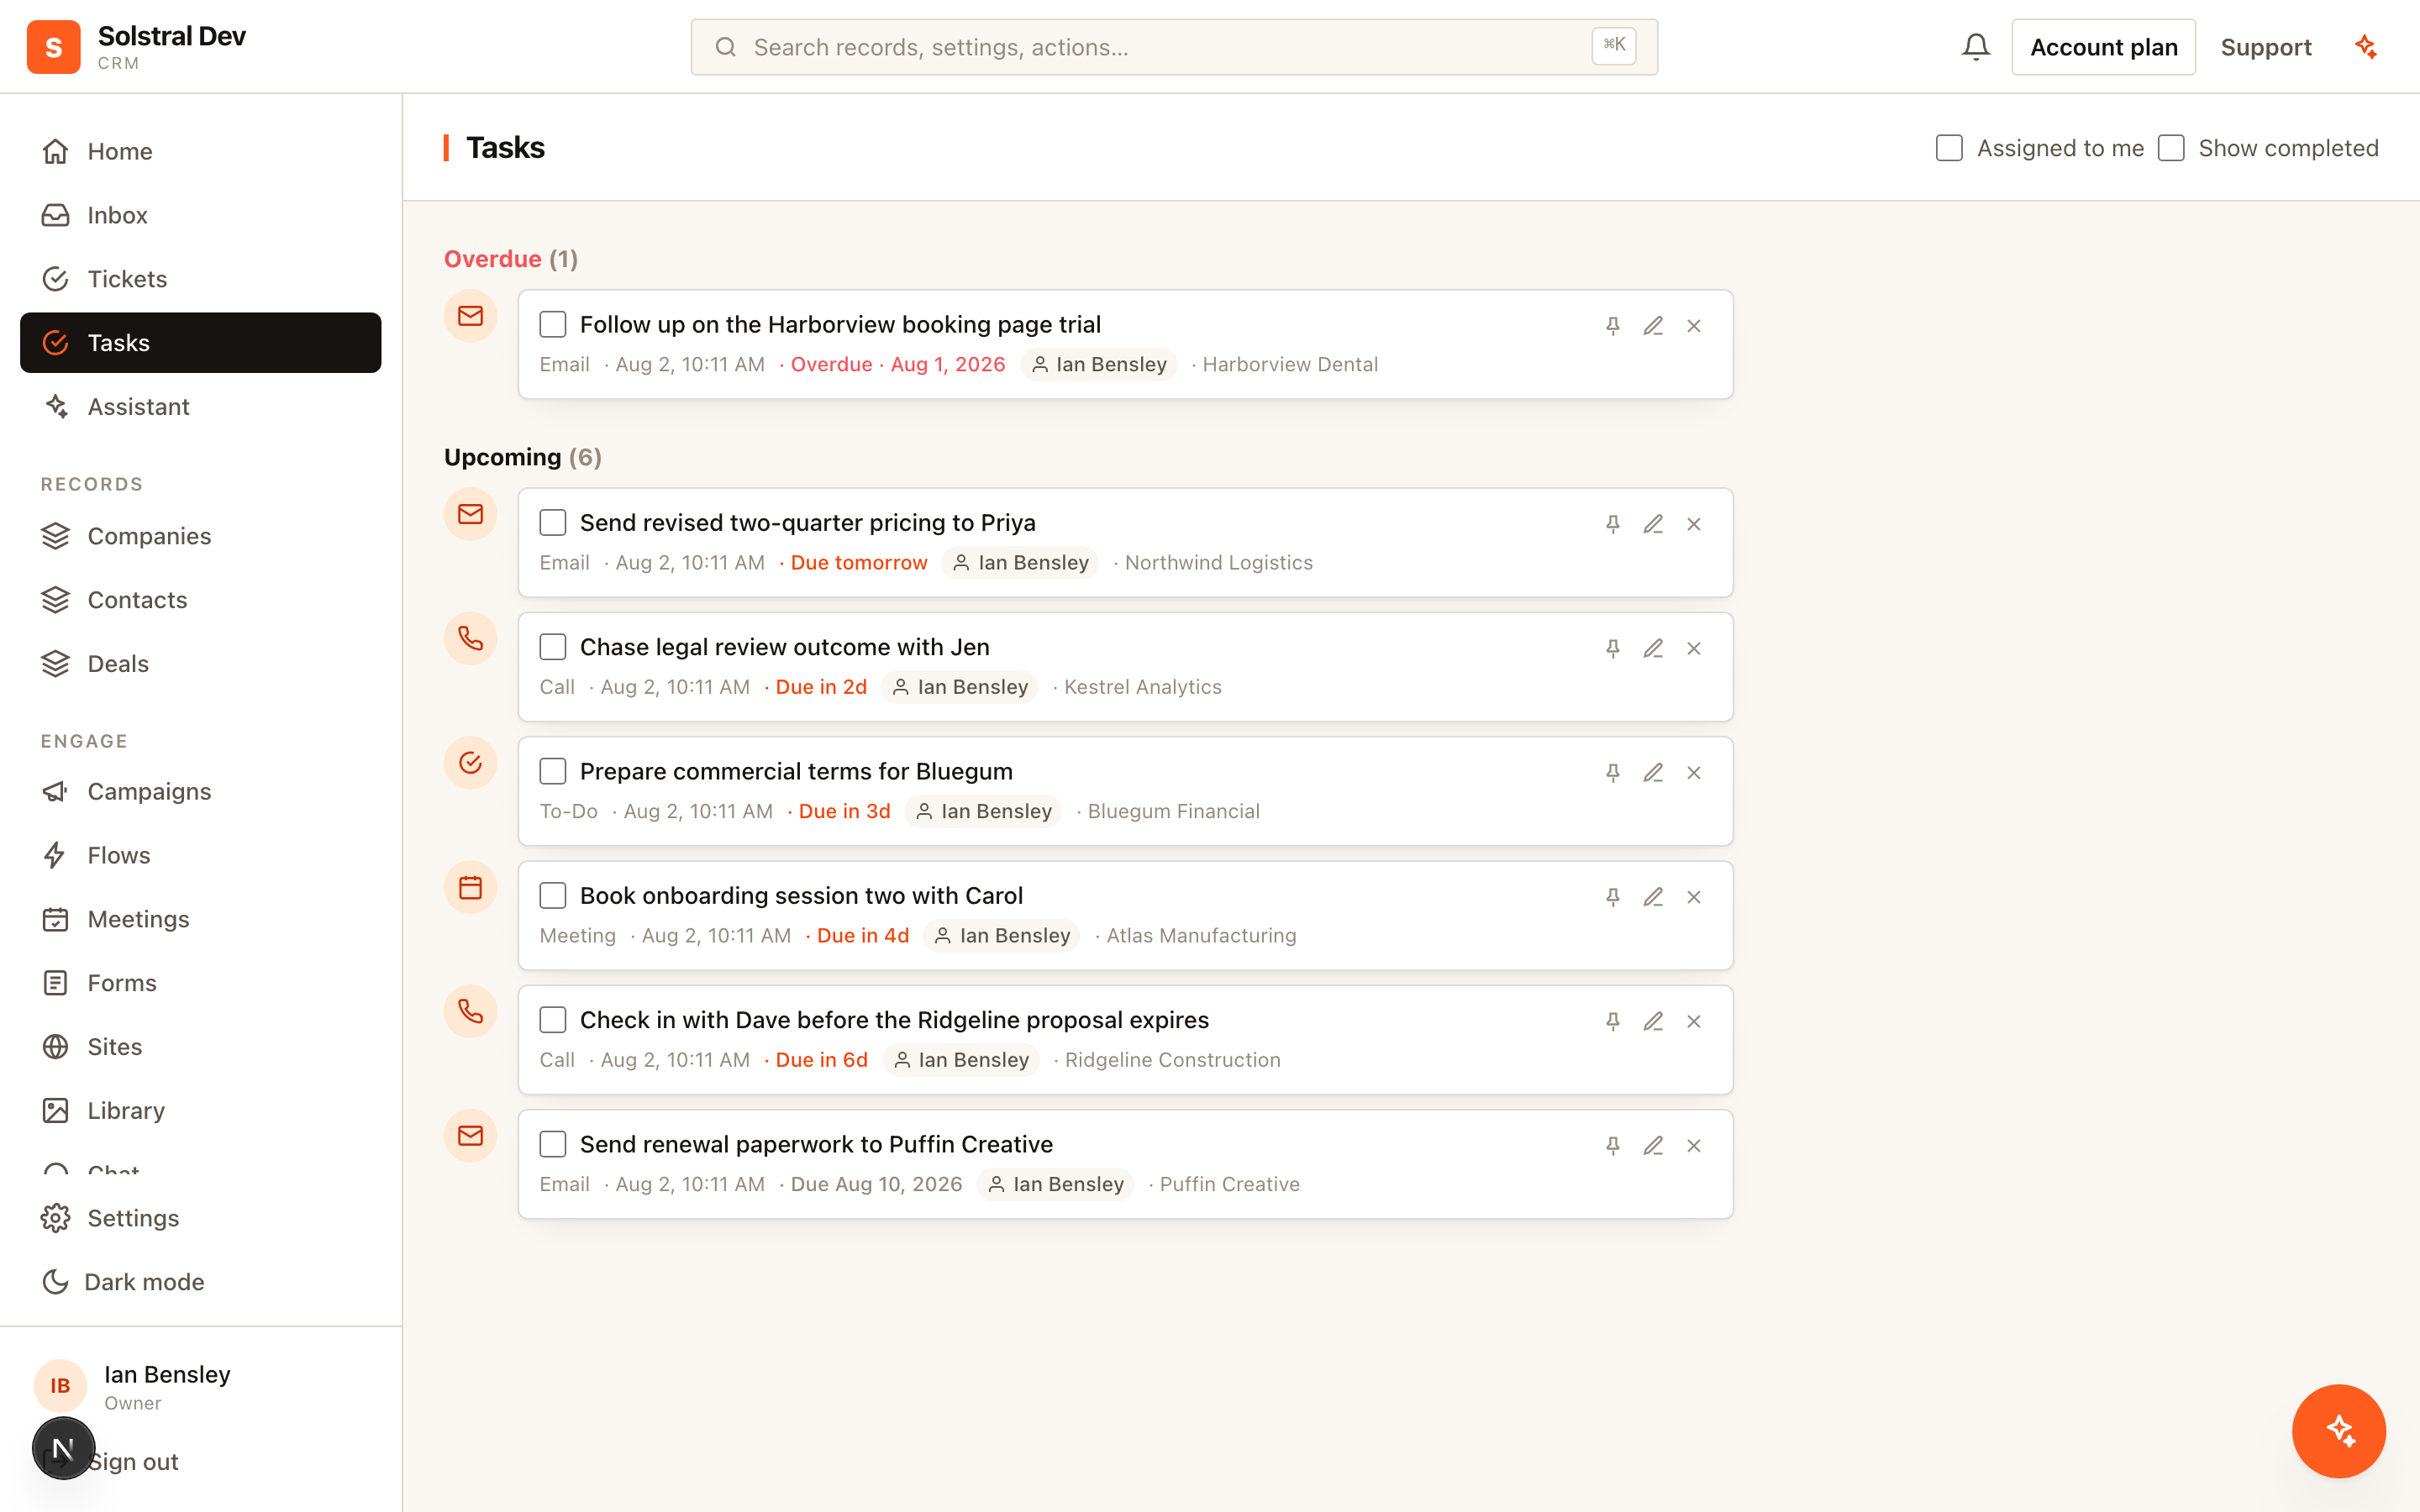The width and height of the screenshot is (2420, 1512).
Task: Pin the Send renewal paperwork to Puffin task
Action: click(1612, 1146)
